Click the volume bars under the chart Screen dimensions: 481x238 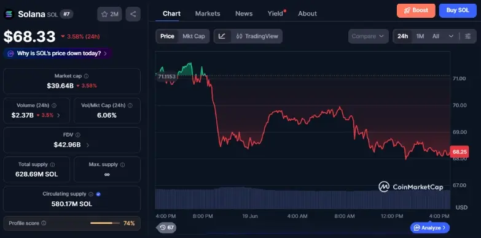(x=302, y=198)
